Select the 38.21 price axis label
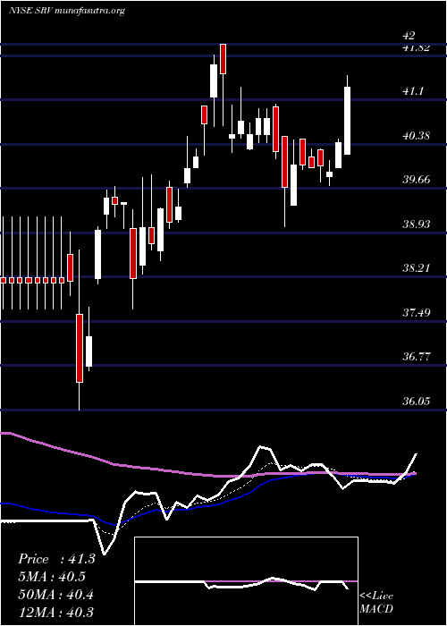Viewport: 447px width, 626px height. pyautogui.click(x=416, y=268)
